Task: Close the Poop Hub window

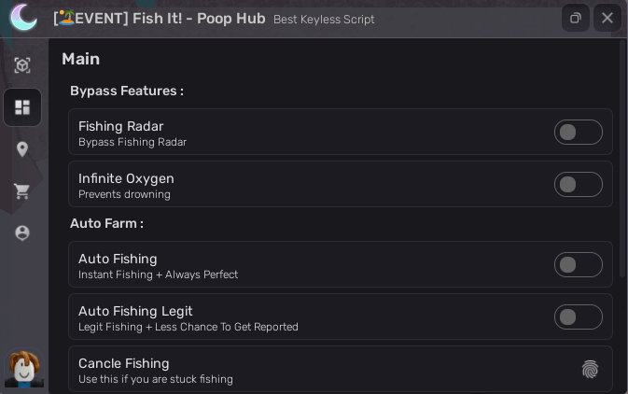Action: point(607,18)
